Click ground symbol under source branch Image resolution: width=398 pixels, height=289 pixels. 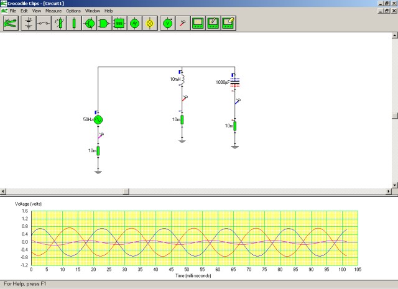coord(98,172)
